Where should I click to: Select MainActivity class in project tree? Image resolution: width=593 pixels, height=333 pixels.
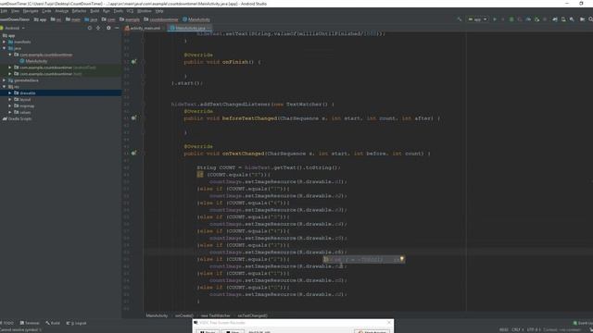[36, 61]
